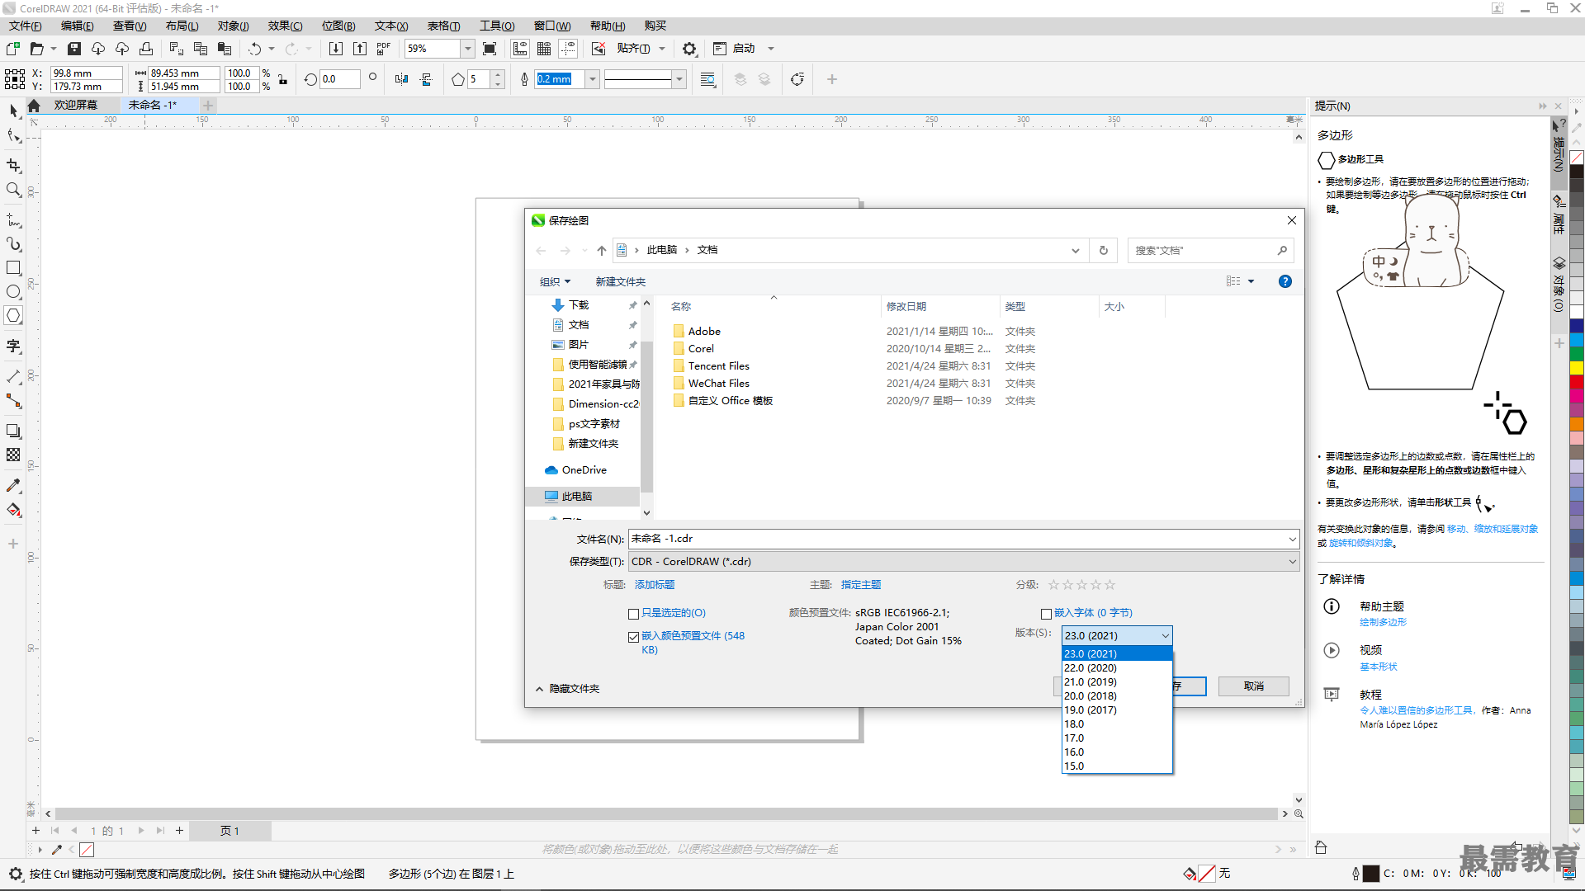Click 添加标题 link
The height and width of the screenshot is (891, 1585).
[655, 584]
